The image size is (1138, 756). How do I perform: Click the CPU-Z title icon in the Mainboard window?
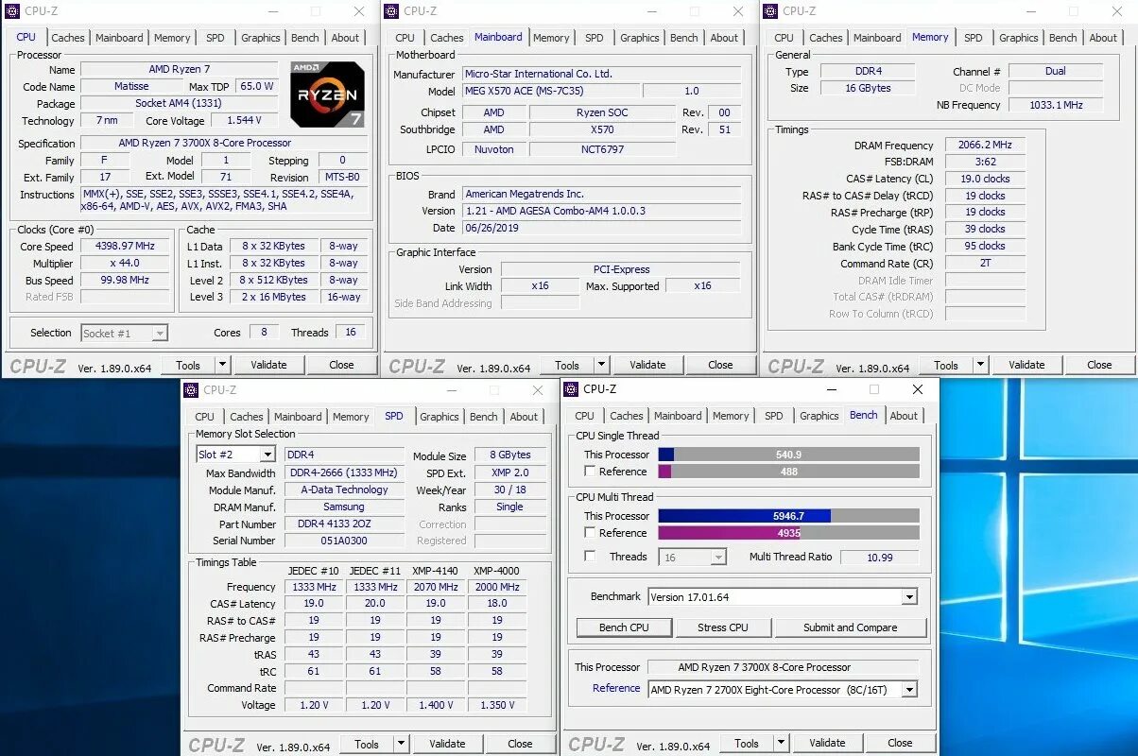391,11
